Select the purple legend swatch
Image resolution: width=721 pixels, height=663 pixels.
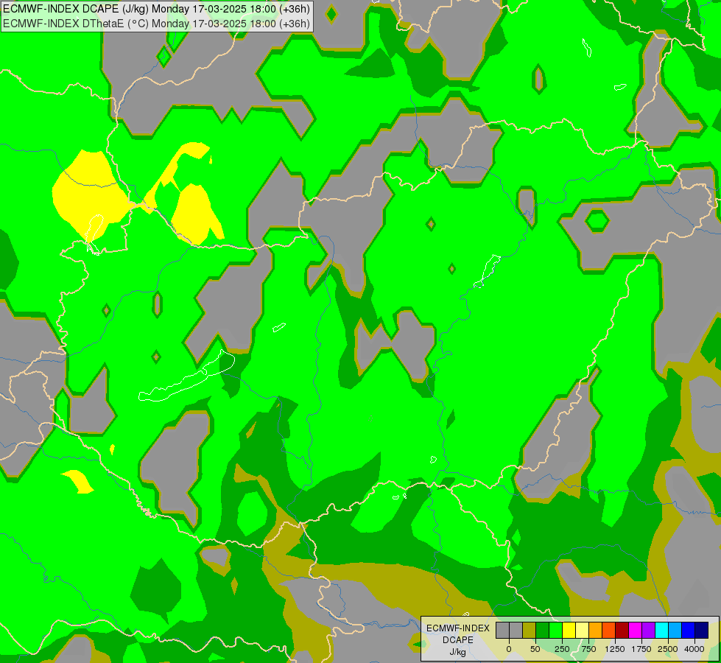[x=649, y=630]
